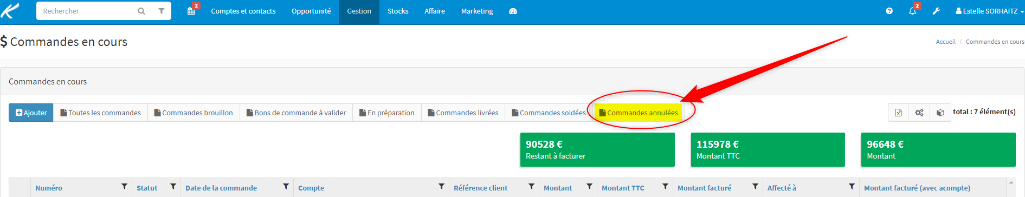Viewport: 1025px width, 197px height.
Task: Click the Montant TTC green card
Action: pyautogui.click(x=768, y=150)
